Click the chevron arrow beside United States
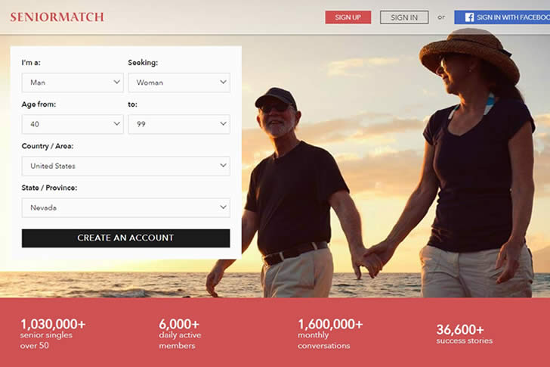The image size is (550, 367). (x=223, y=166)
